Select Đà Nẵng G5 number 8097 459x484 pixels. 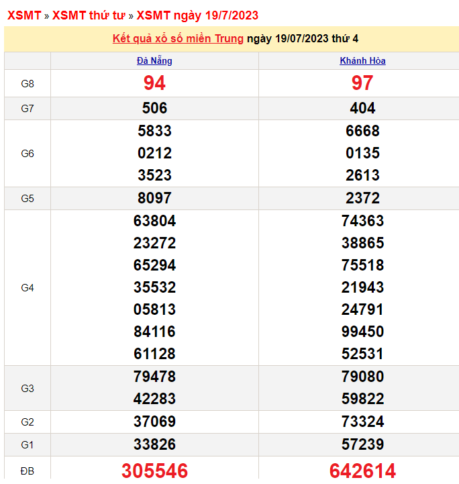click(x=154, y=198)
